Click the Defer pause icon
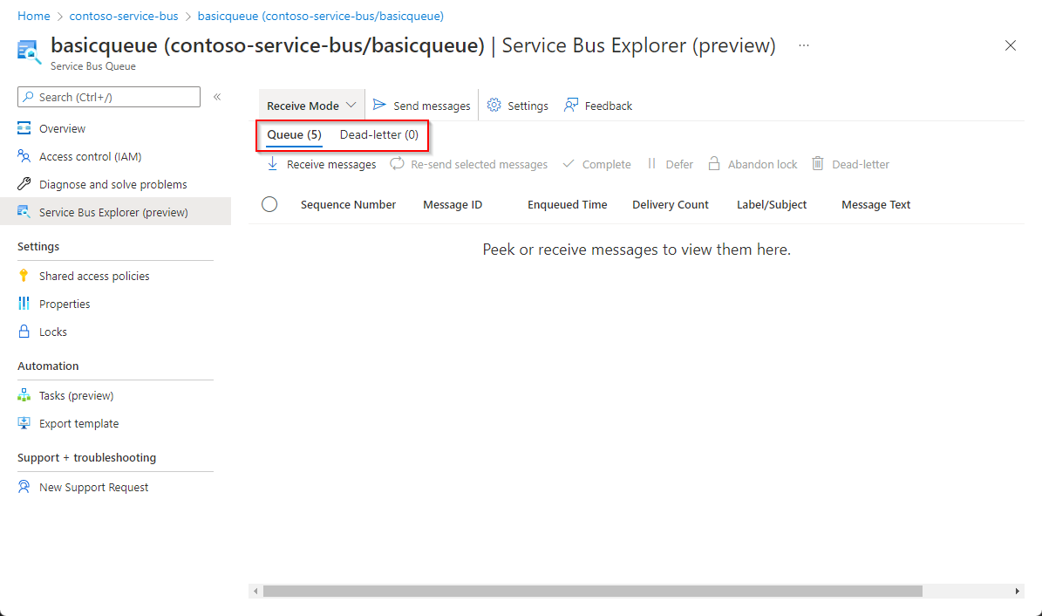This screenshot has width=1042, height=616. point(652,163)
